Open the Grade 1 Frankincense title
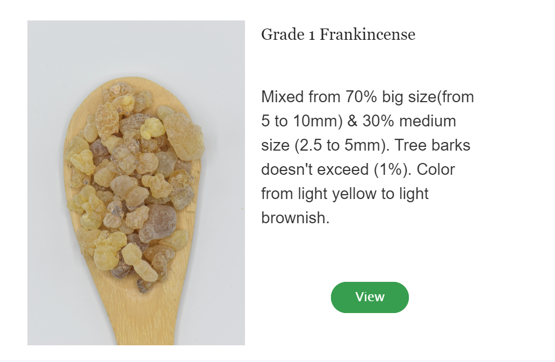Viewport: 555px width, 362px height. (x=338, y=35)
